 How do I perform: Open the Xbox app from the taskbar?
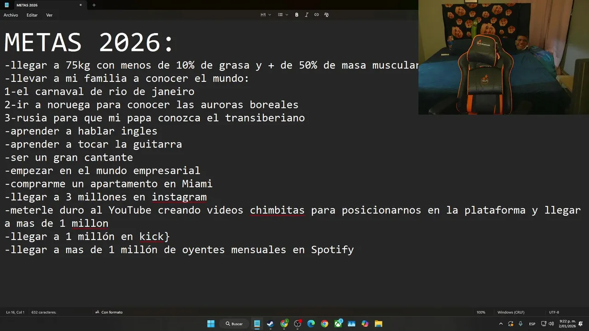point(338,324)
